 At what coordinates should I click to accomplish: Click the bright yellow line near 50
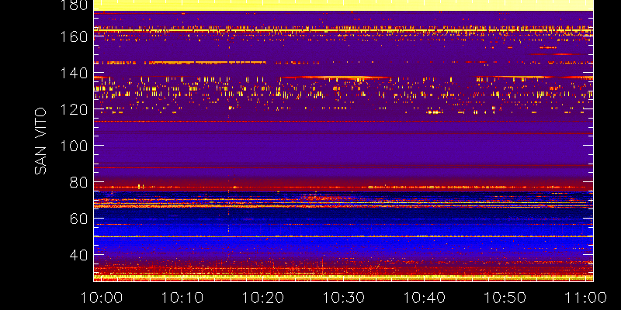[x=343, y=236]
